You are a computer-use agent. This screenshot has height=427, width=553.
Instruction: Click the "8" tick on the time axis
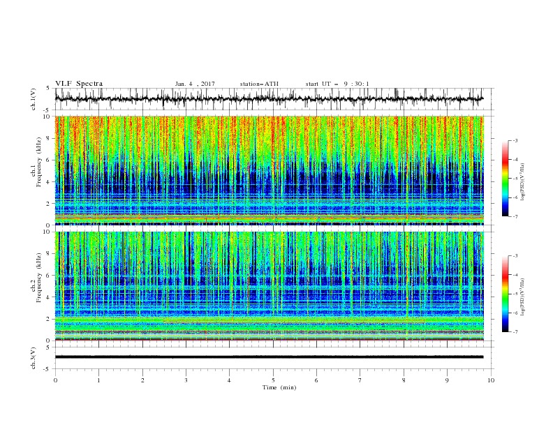tap(404, 380)
